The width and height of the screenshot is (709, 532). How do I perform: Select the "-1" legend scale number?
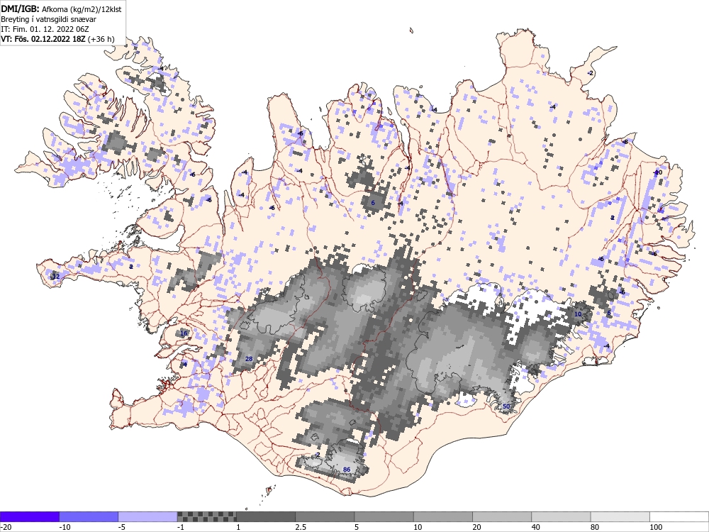tap(181, 527)
